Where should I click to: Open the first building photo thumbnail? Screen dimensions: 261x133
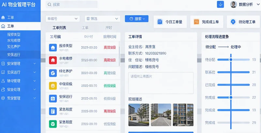click(139, 115)
